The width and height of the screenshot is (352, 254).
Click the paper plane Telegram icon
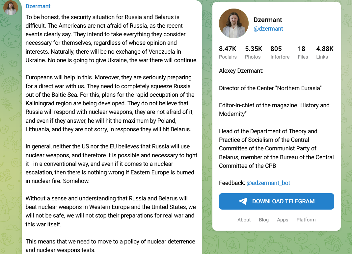click(243, 201)
